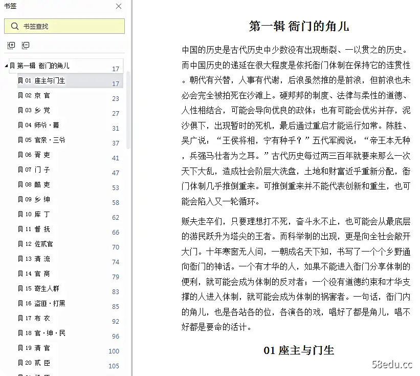
Task: Click the section heading 01 座主与门生 in document
Action: click(x=299, y=350)
